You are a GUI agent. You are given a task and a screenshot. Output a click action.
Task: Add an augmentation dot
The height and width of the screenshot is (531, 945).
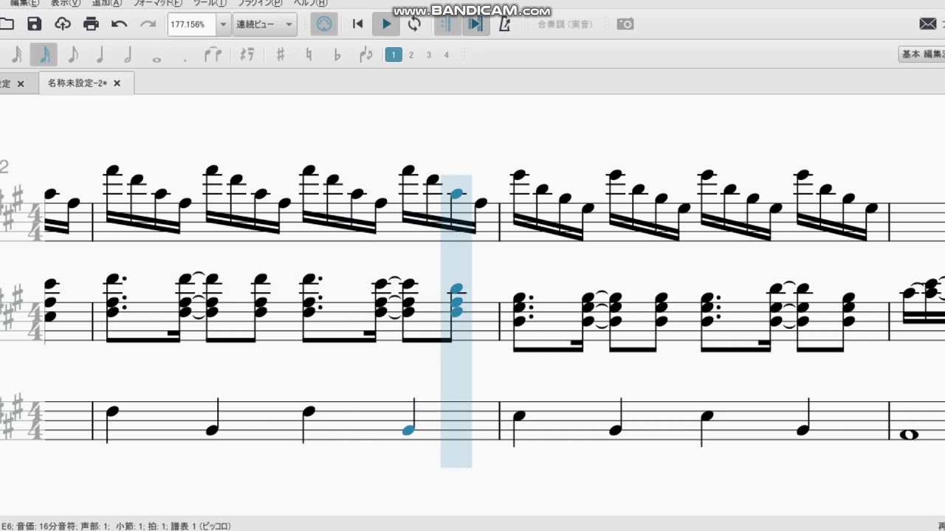click(185, 58)
